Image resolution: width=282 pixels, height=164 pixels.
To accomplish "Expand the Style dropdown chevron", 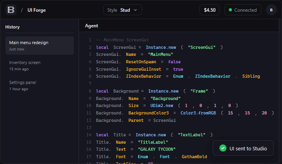I will point(135,10).
